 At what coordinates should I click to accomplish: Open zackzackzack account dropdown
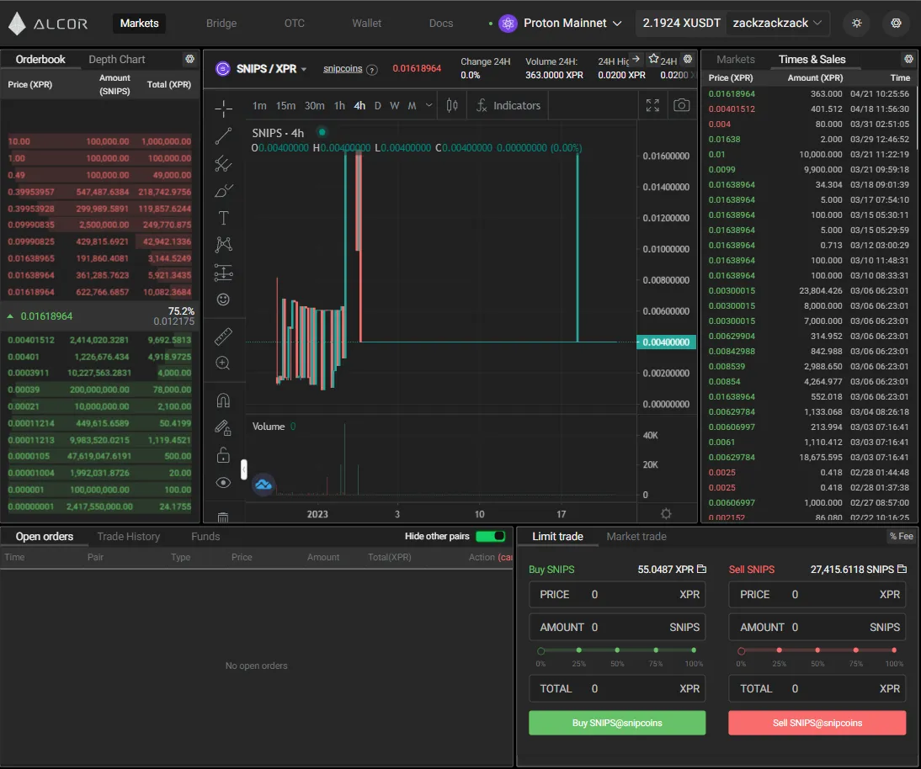(777, 24)
